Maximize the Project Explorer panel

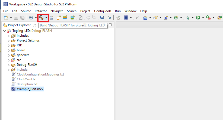point(110,25)
